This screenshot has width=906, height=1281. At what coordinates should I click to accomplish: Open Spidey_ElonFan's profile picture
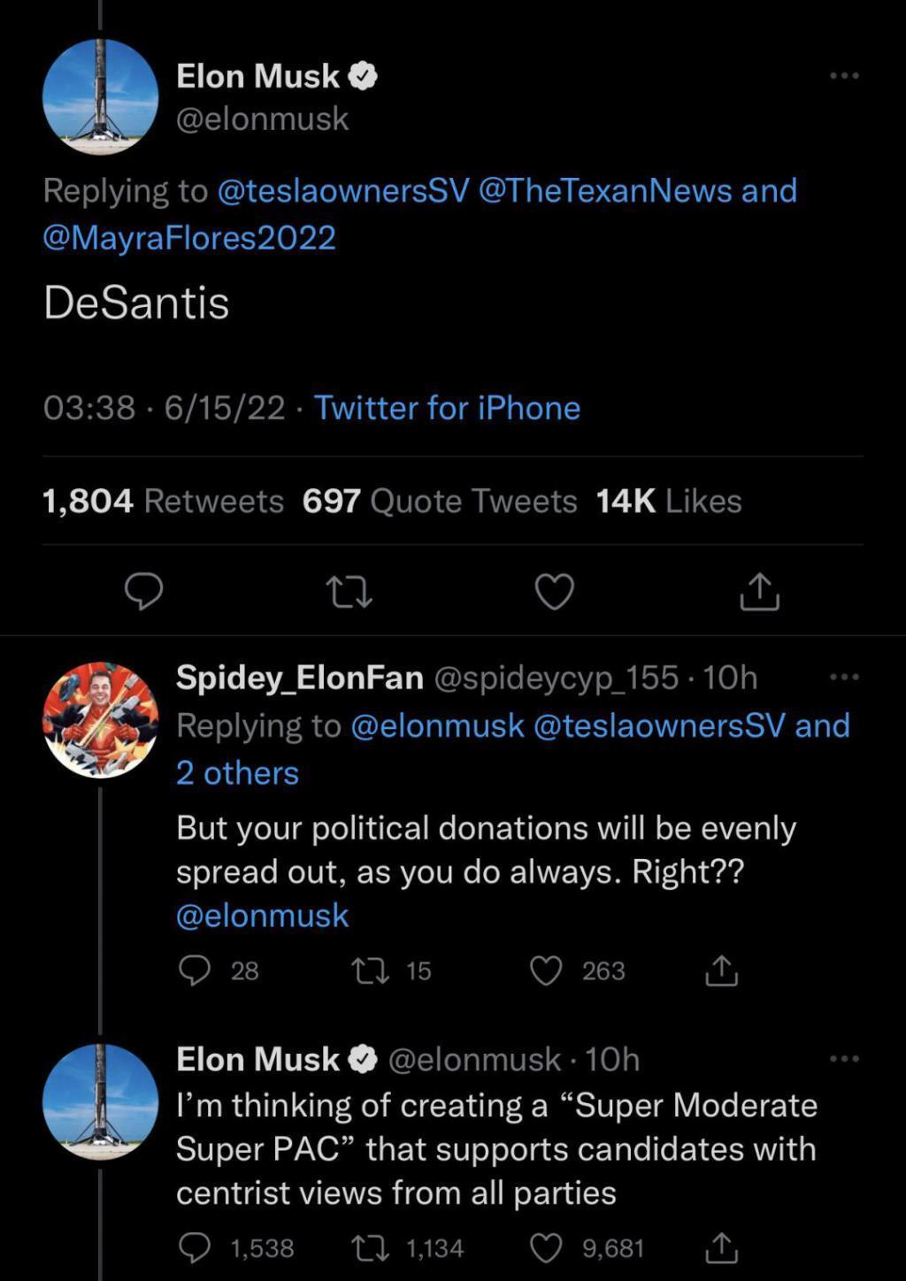101,719
